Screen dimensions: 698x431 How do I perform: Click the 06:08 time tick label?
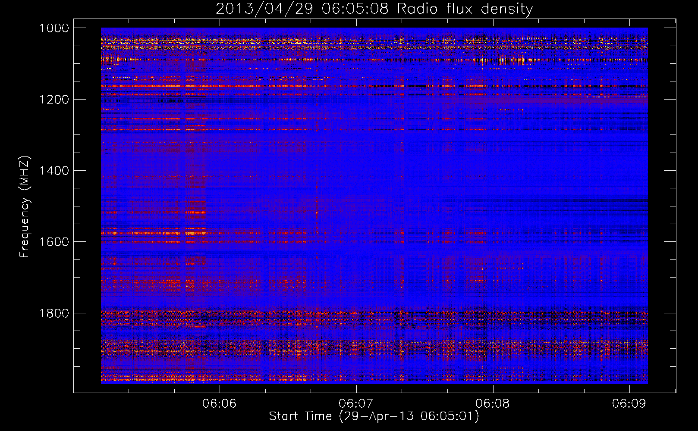(493, 403)
